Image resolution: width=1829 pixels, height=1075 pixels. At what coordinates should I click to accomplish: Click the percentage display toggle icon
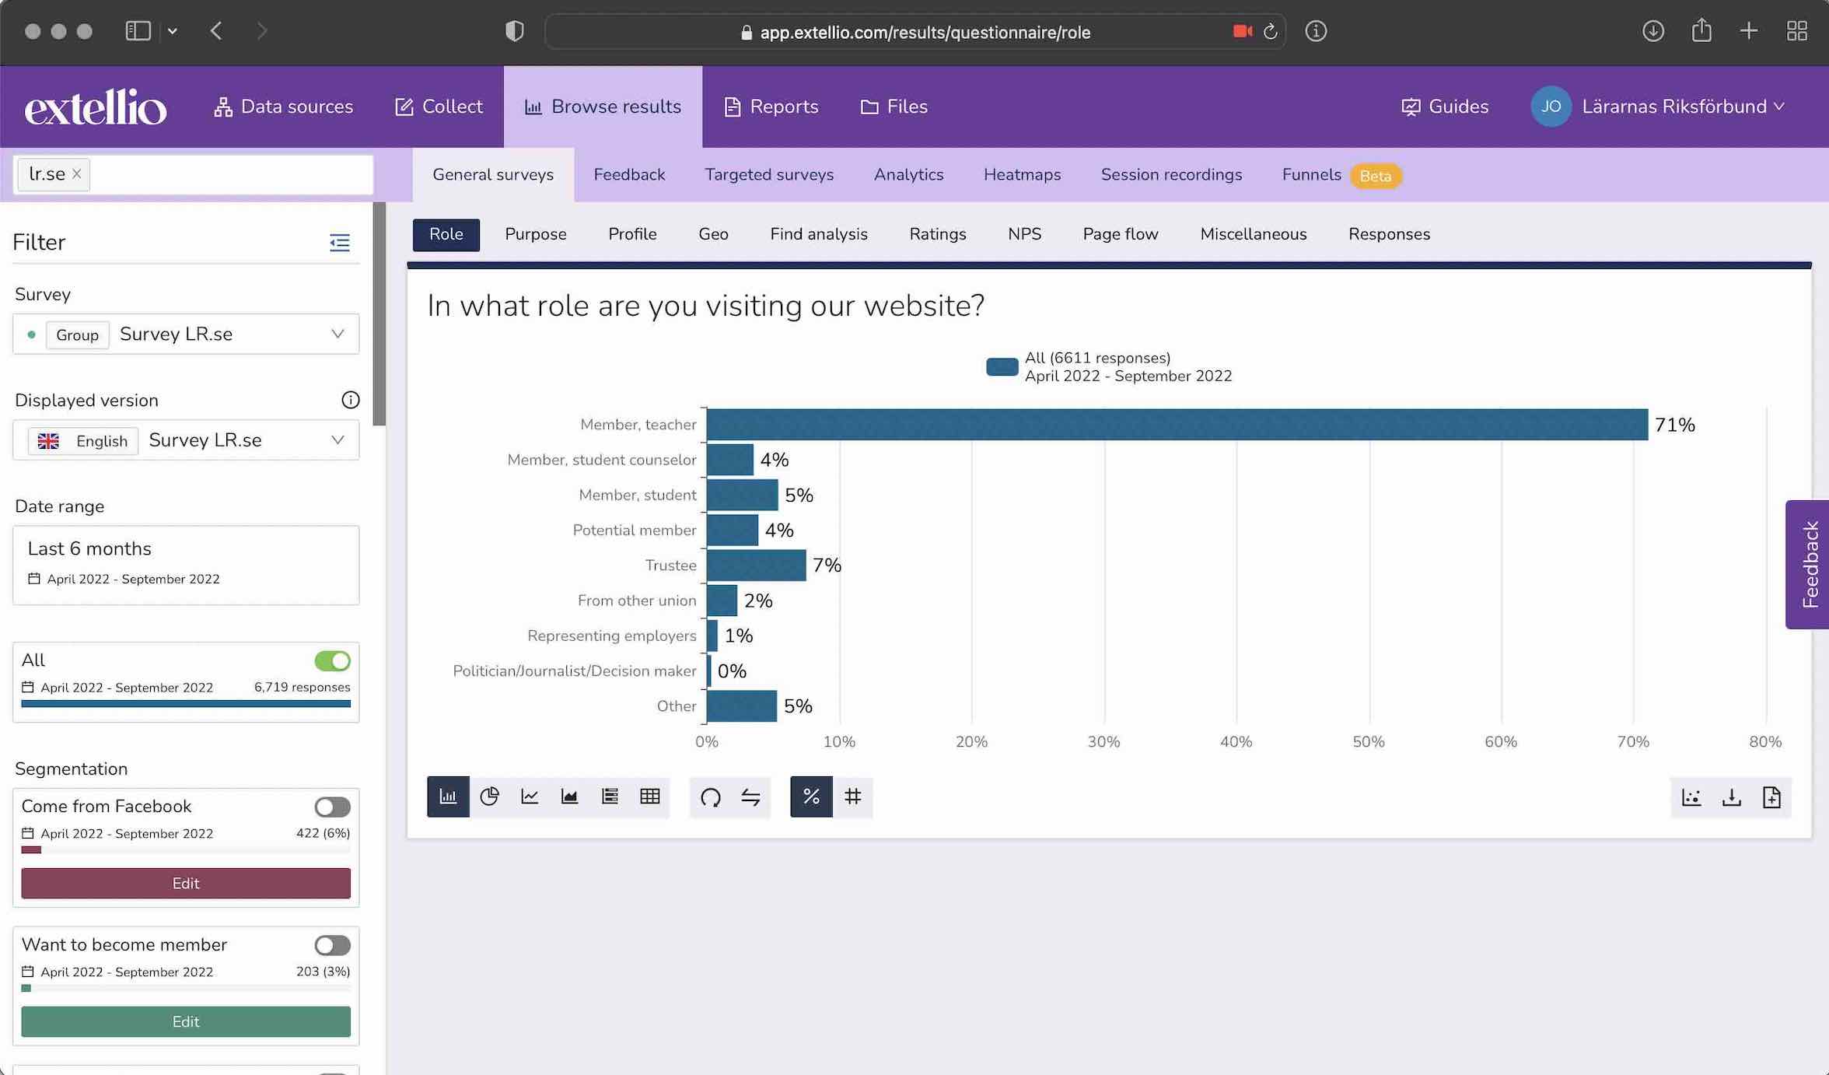click(811, 797)
